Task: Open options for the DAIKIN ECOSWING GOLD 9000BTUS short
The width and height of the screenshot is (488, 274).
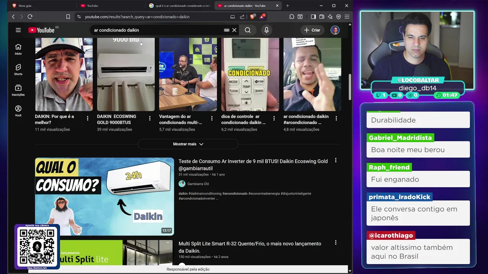Action: (150, 118)
